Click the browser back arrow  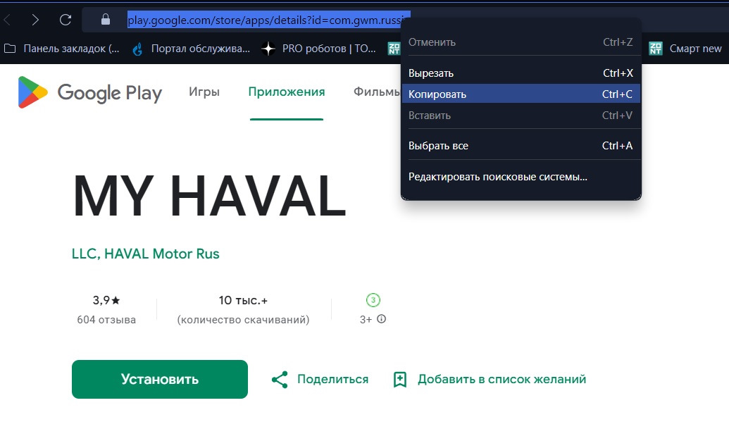point(7,20)
